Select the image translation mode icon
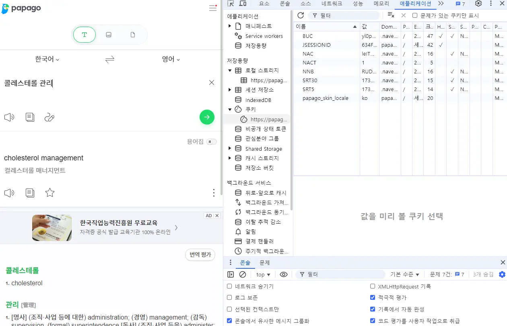This screenshot has width=507, height=326. (x=108, y=35)
